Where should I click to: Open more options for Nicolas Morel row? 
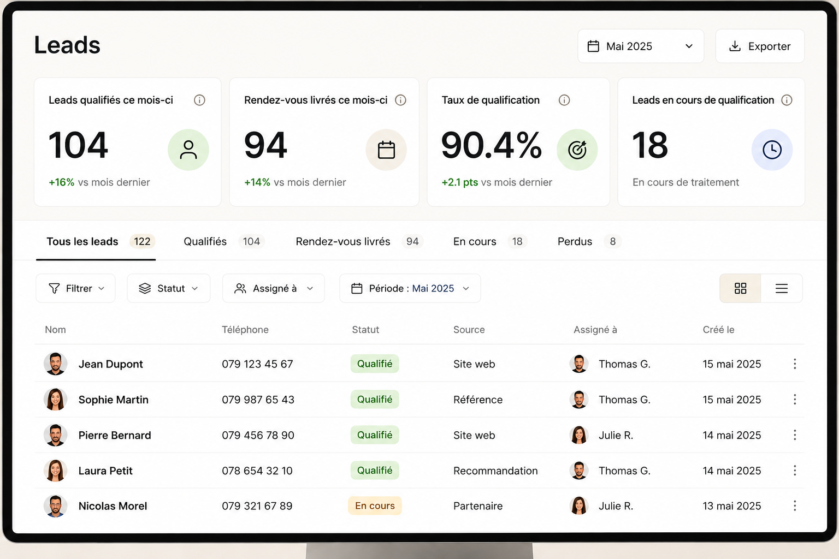click(x=795, y=506)
